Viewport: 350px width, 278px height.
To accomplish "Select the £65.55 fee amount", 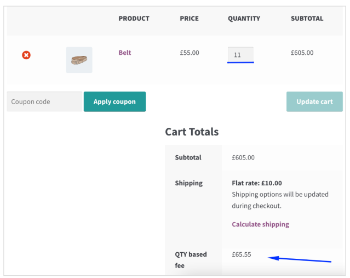I will click(242, 254).
